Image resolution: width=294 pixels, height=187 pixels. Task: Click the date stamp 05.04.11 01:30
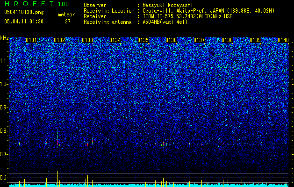pos(24,22)
